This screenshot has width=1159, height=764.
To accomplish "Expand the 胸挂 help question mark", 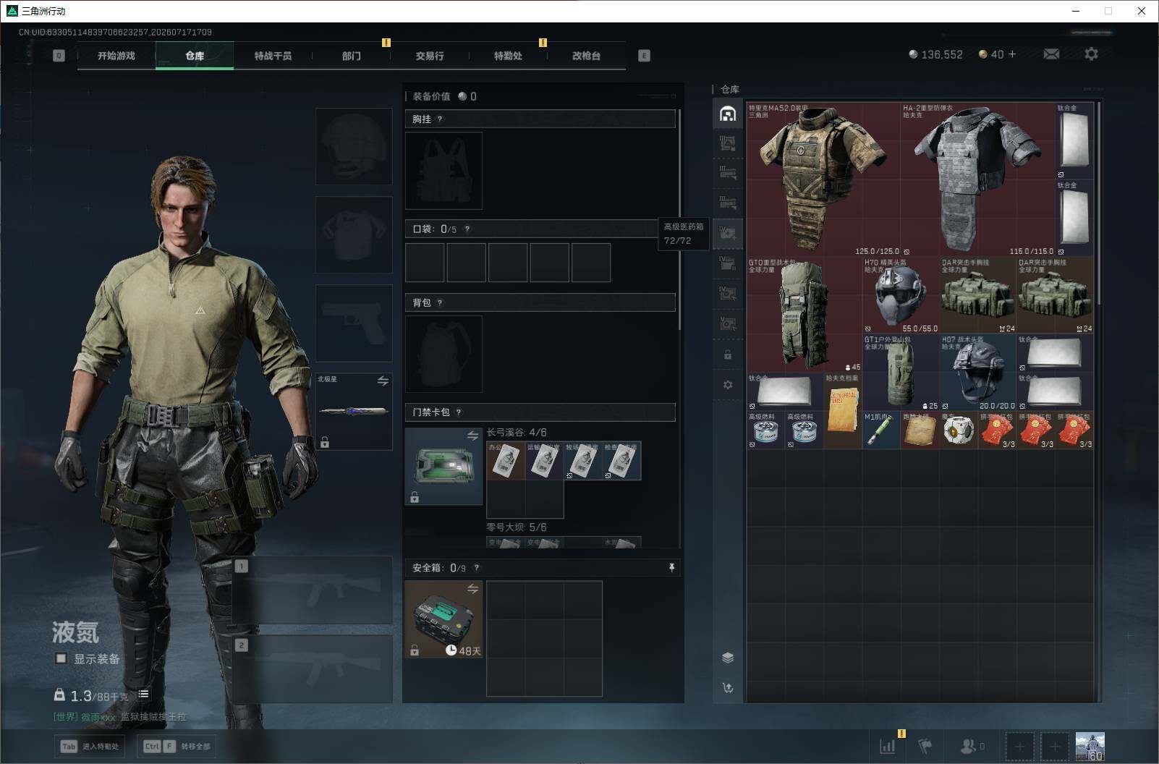I will [440, 119].
